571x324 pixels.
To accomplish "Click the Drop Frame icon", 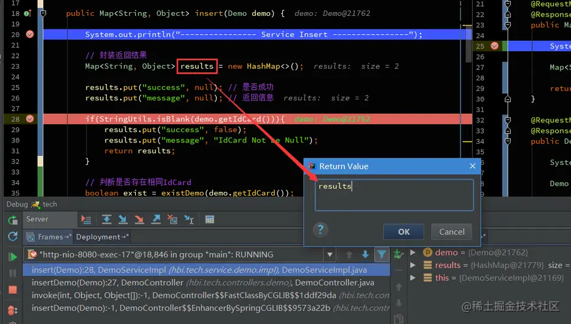I will tap(172, 219).
